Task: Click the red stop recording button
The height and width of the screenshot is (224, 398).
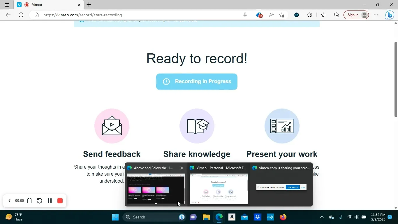Action: click(60, 201)
